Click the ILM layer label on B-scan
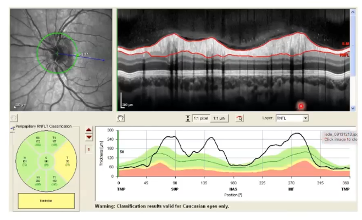The width and height of the screenshot is (362, 220). (x=346, y=43)
